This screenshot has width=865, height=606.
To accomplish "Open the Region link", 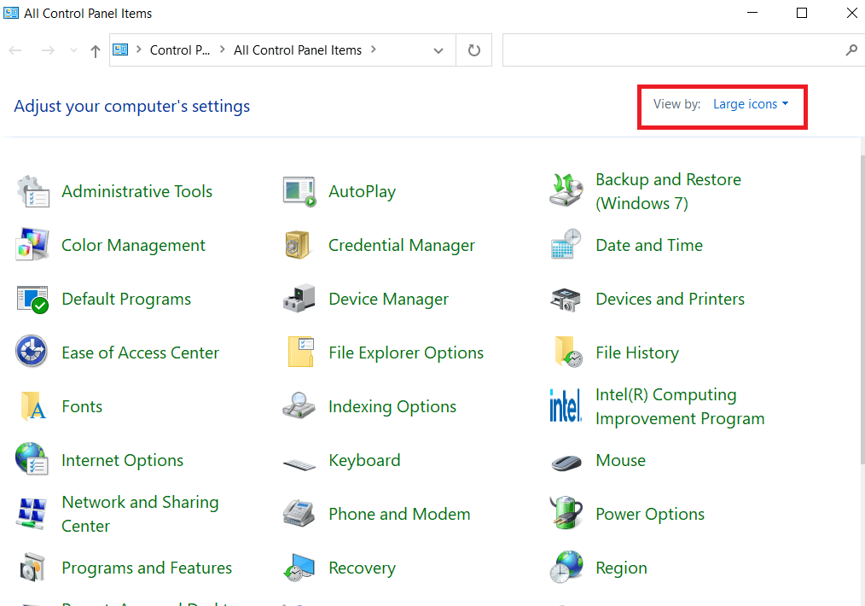I will 621,568.
